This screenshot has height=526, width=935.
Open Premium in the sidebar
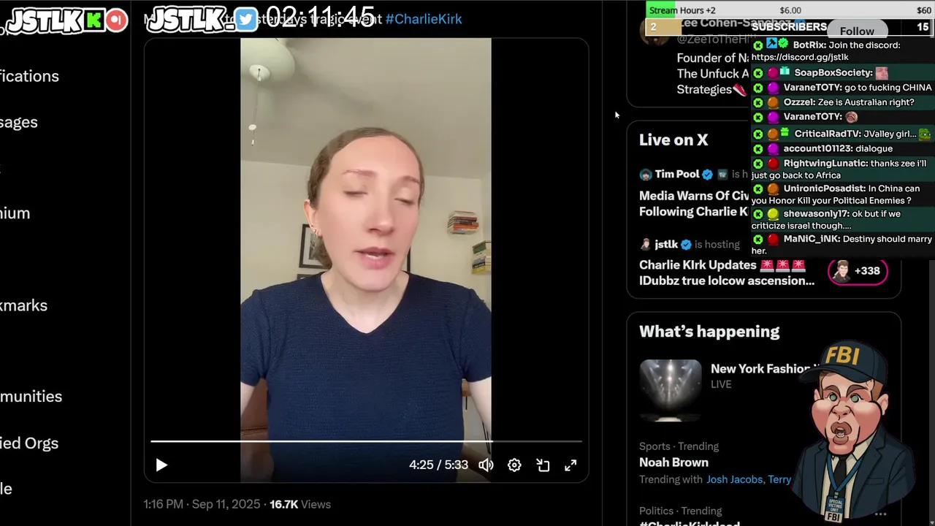(x=15, y=213)
